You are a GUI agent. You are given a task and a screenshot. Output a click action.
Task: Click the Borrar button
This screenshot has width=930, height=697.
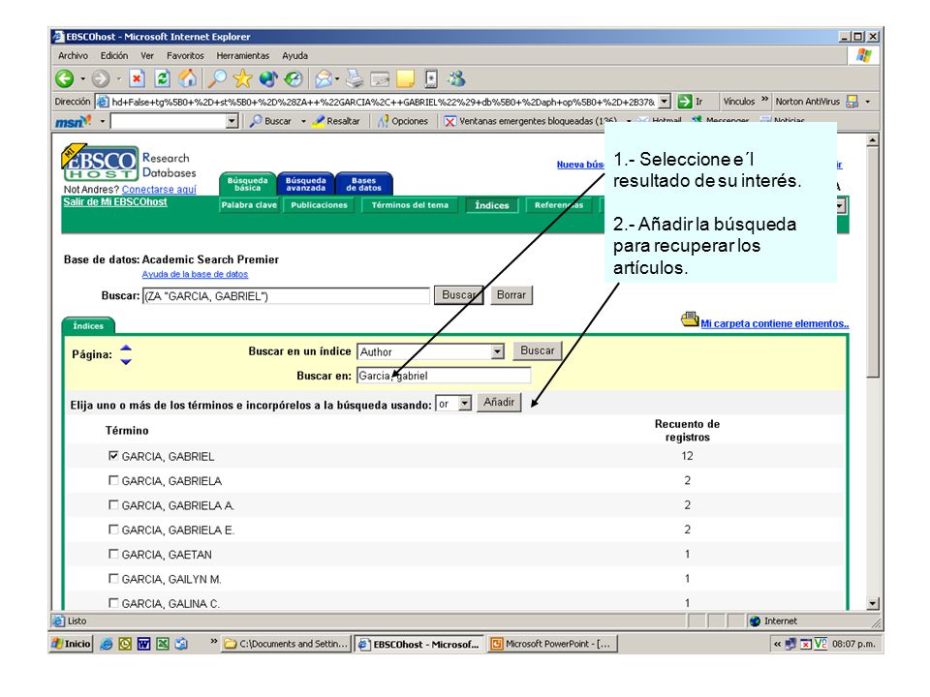(511, 295)
